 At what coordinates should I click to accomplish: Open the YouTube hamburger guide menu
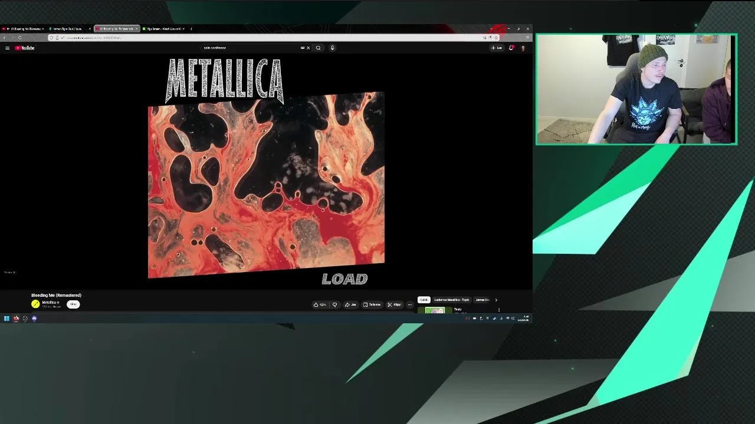tap(7, 48)
